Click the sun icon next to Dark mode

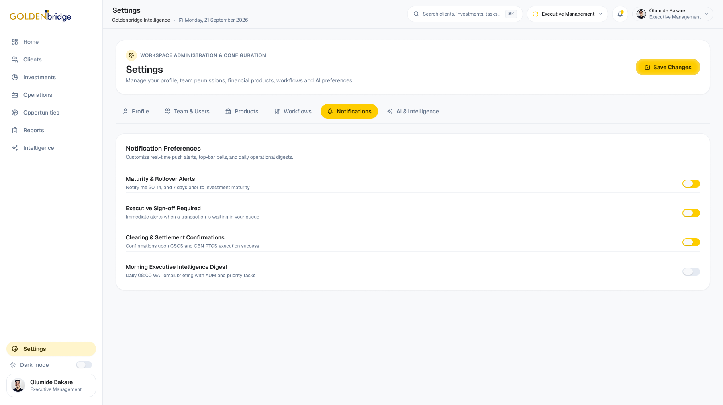(13, 365)
